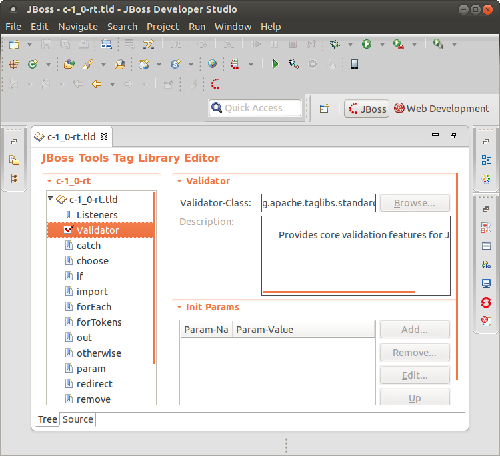Click the Run Last Tool icon
Screen dimensions: 500x456
pyautogui.click(x=399, y=44)
